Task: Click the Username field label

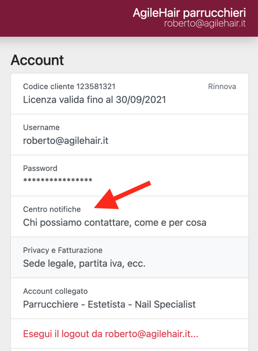Action: tap(41, 128)
